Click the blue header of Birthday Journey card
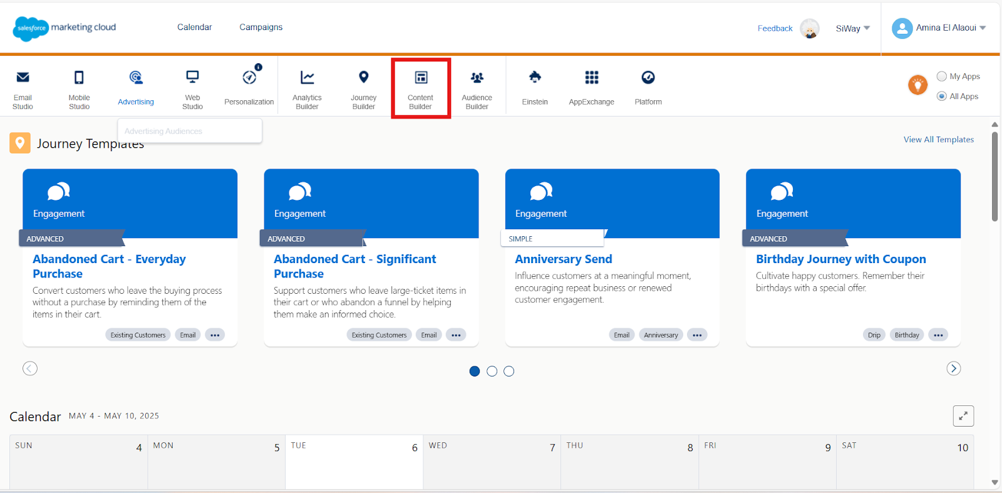This screenshot has height=493, width=1002. tap(853, 203)
